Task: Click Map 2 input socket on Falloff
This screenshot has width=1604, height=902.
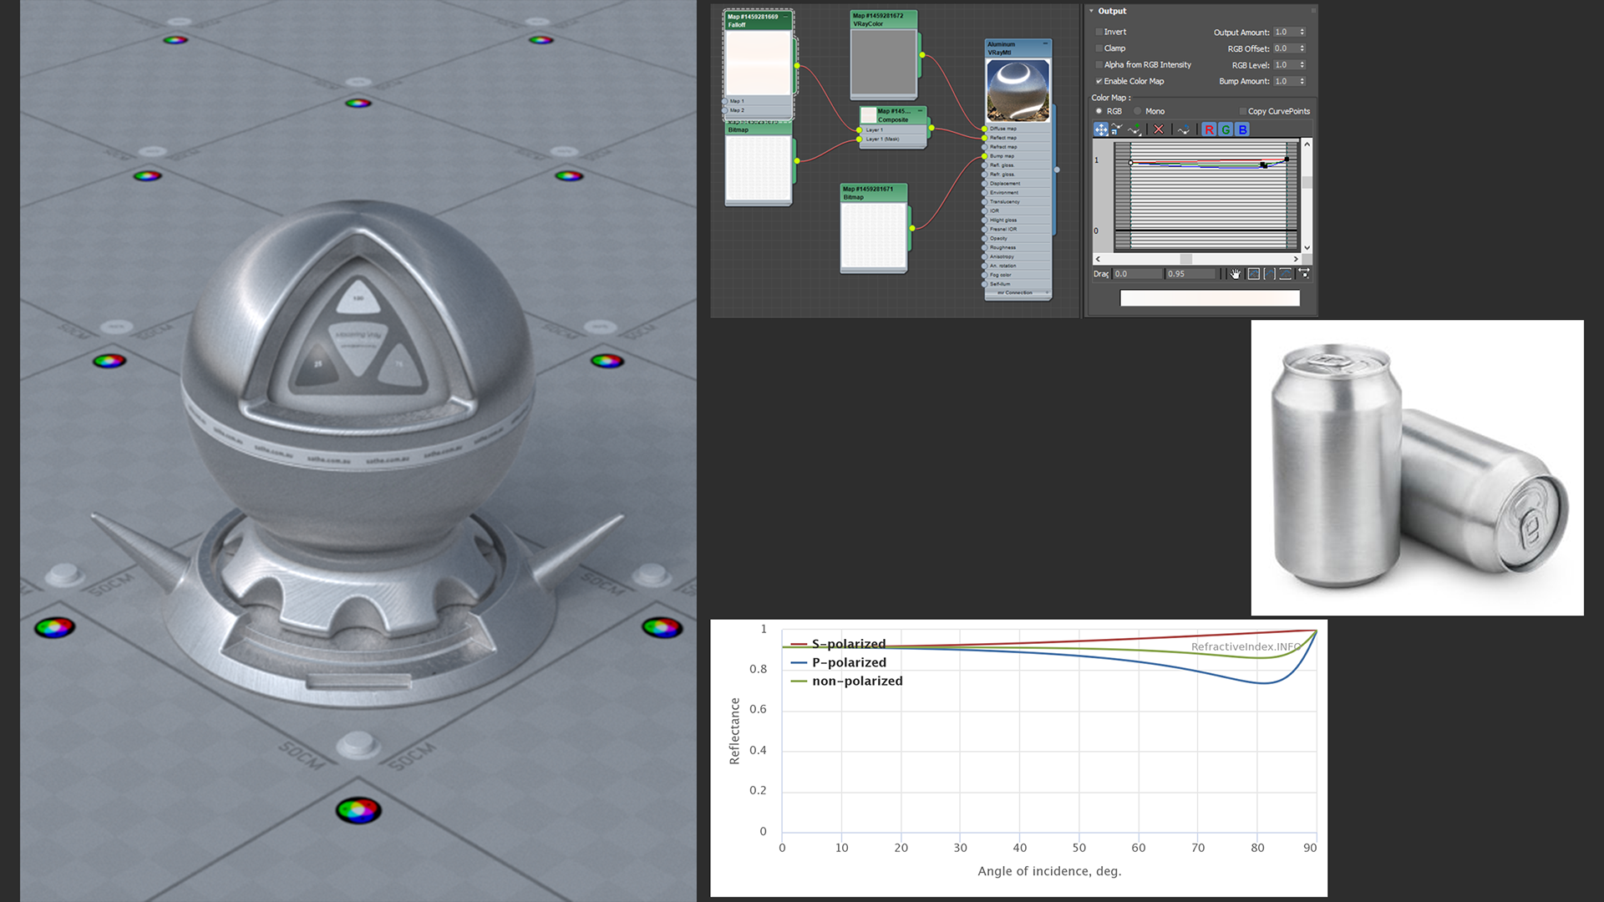Action: point(724,110)
